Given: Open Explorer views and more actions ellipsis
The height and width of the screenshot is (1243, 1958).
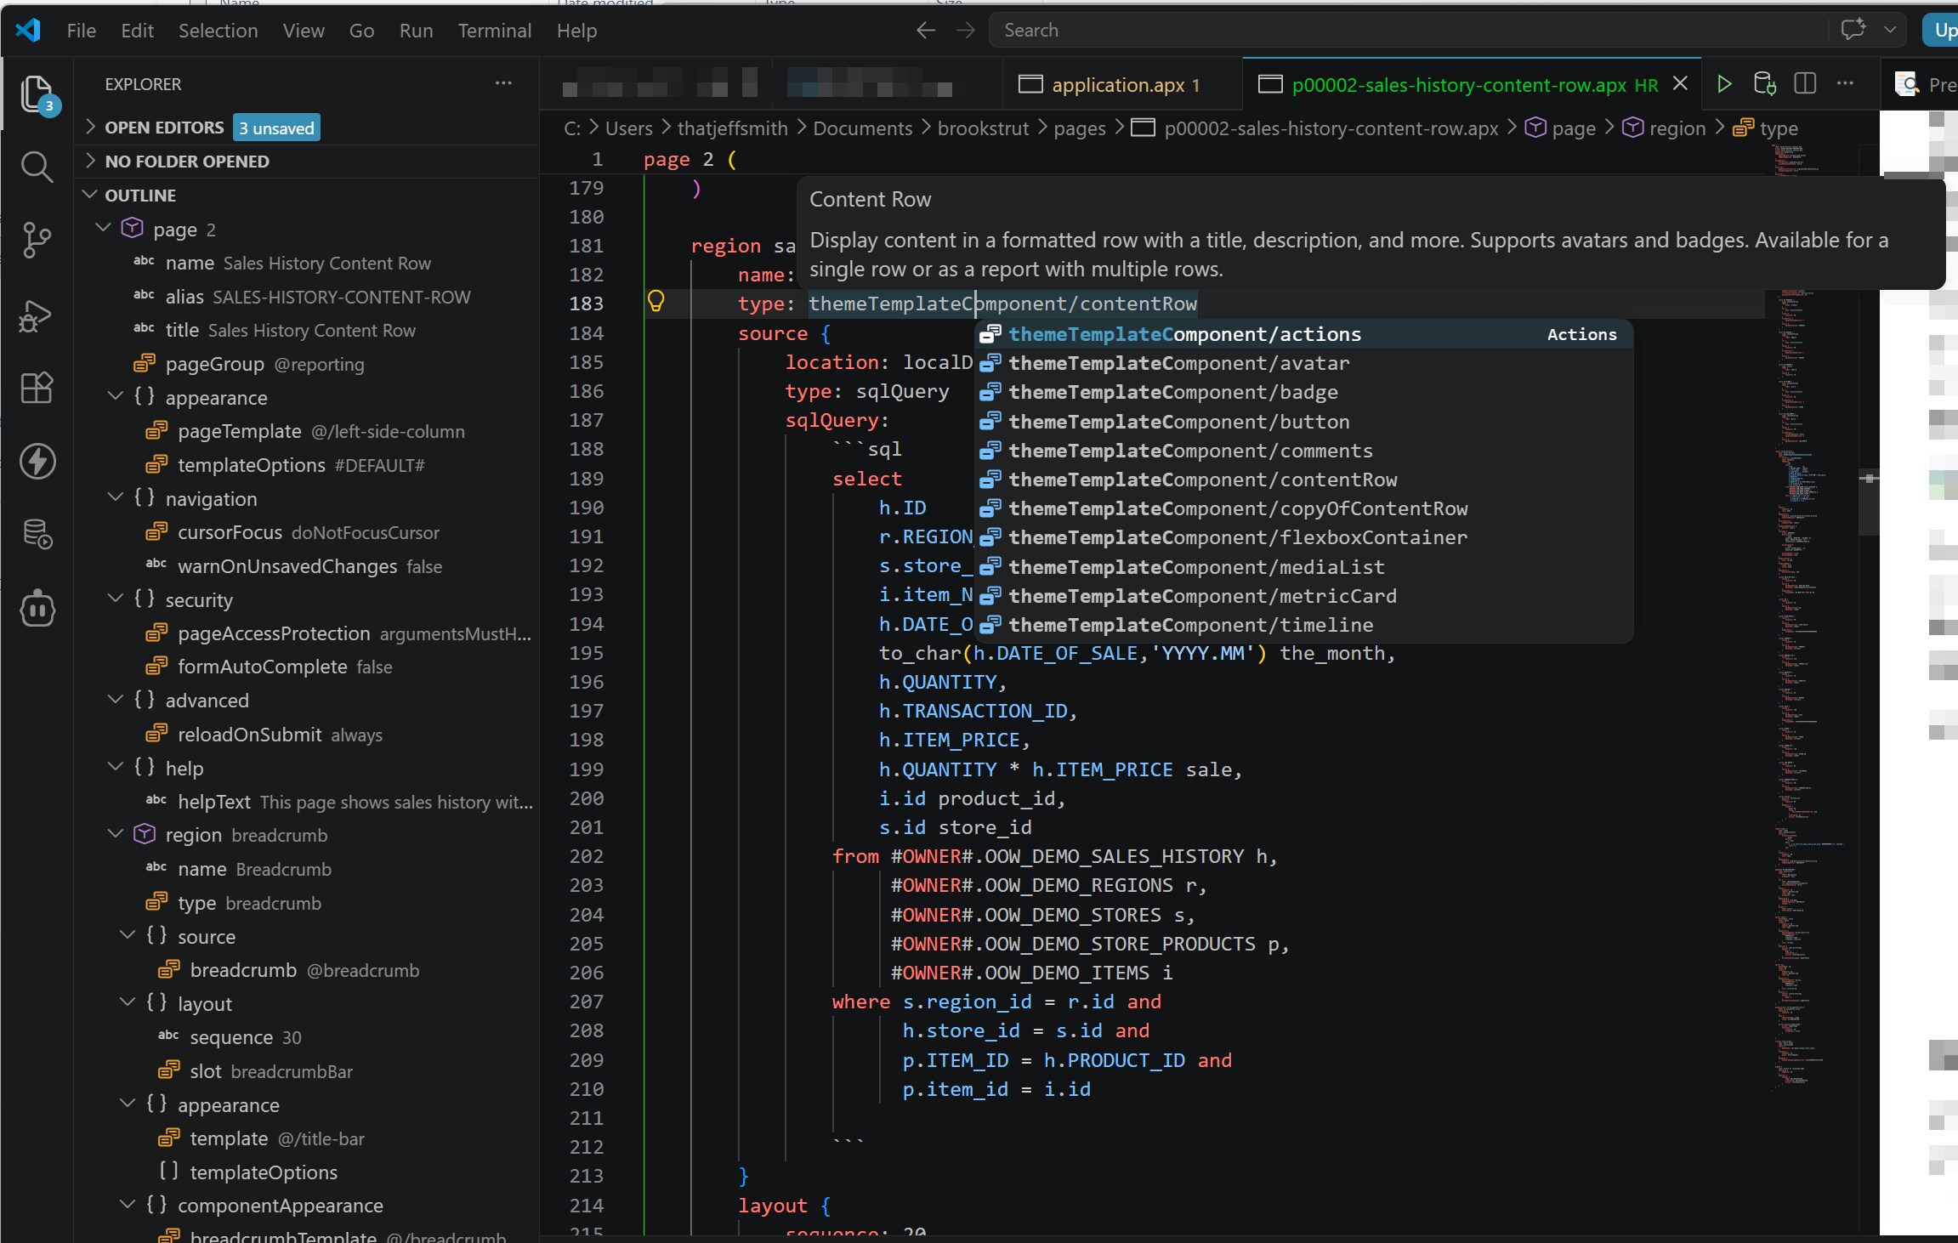Looking at the screenshot, I should tap(503, 83).
